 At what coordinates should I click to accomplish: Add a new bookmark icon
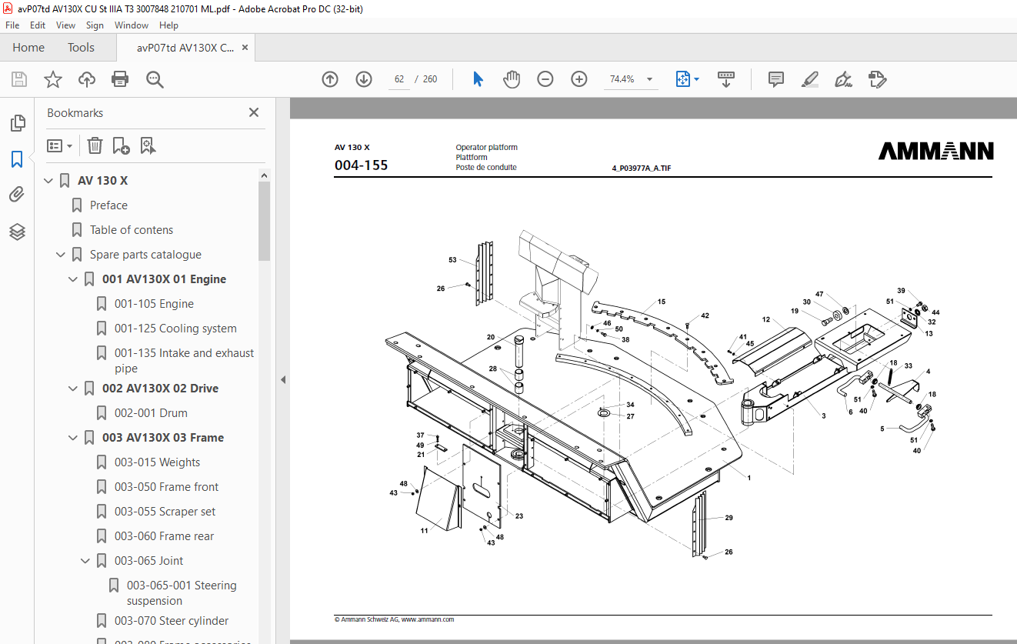point(121,145)
